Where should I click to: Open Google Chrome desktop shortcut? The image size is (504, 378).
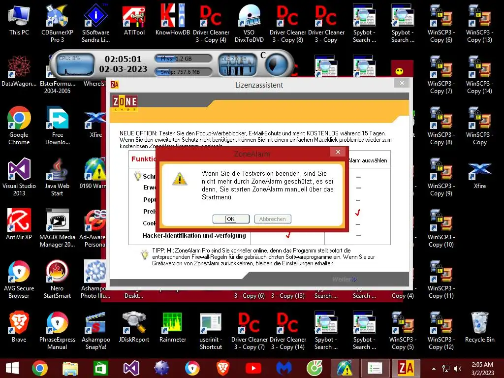pos(19,126)
